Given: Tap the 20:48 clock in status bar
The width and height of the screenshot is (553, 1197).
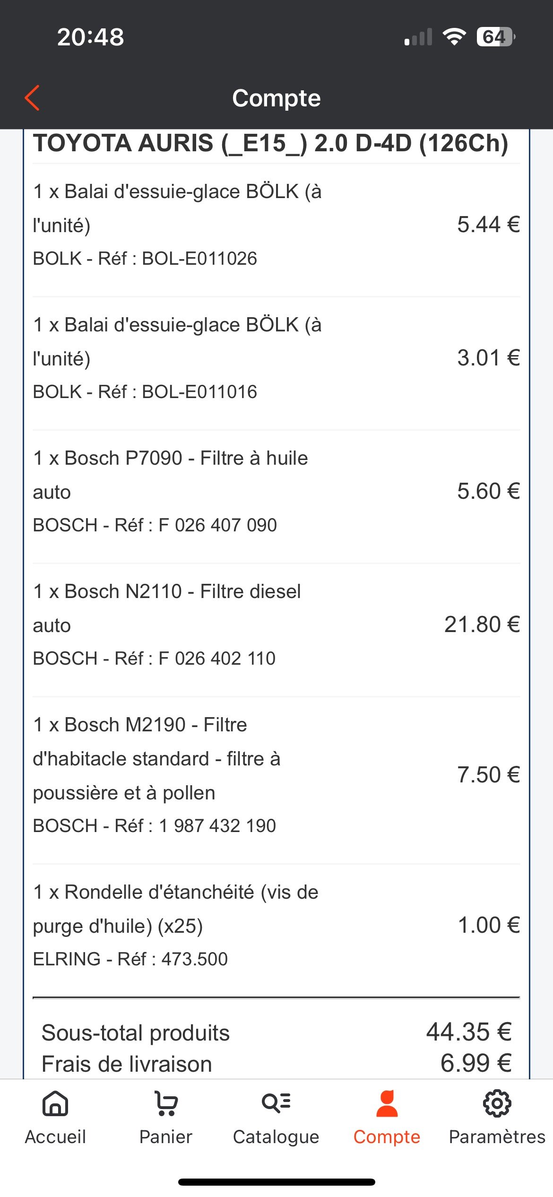Looking at the screenshot, I should [90, 37].
